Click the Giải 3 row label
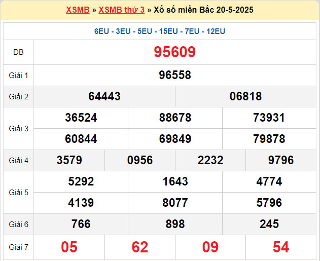This screenshot has height=261, width=320. click(18, 129)
